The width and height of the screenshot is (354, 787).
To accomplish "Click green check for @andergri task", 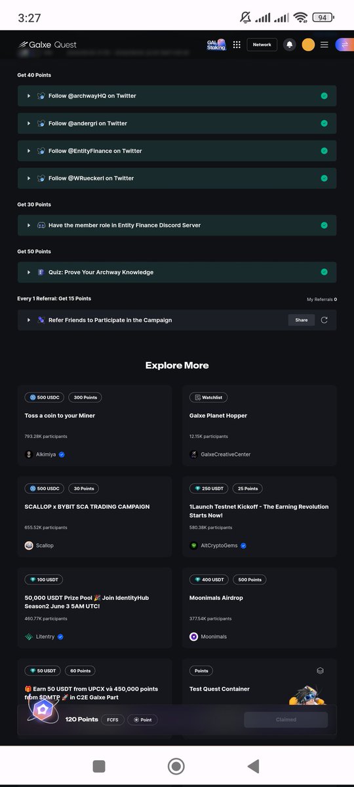I will pyautogui.click(x=324, y=123).
